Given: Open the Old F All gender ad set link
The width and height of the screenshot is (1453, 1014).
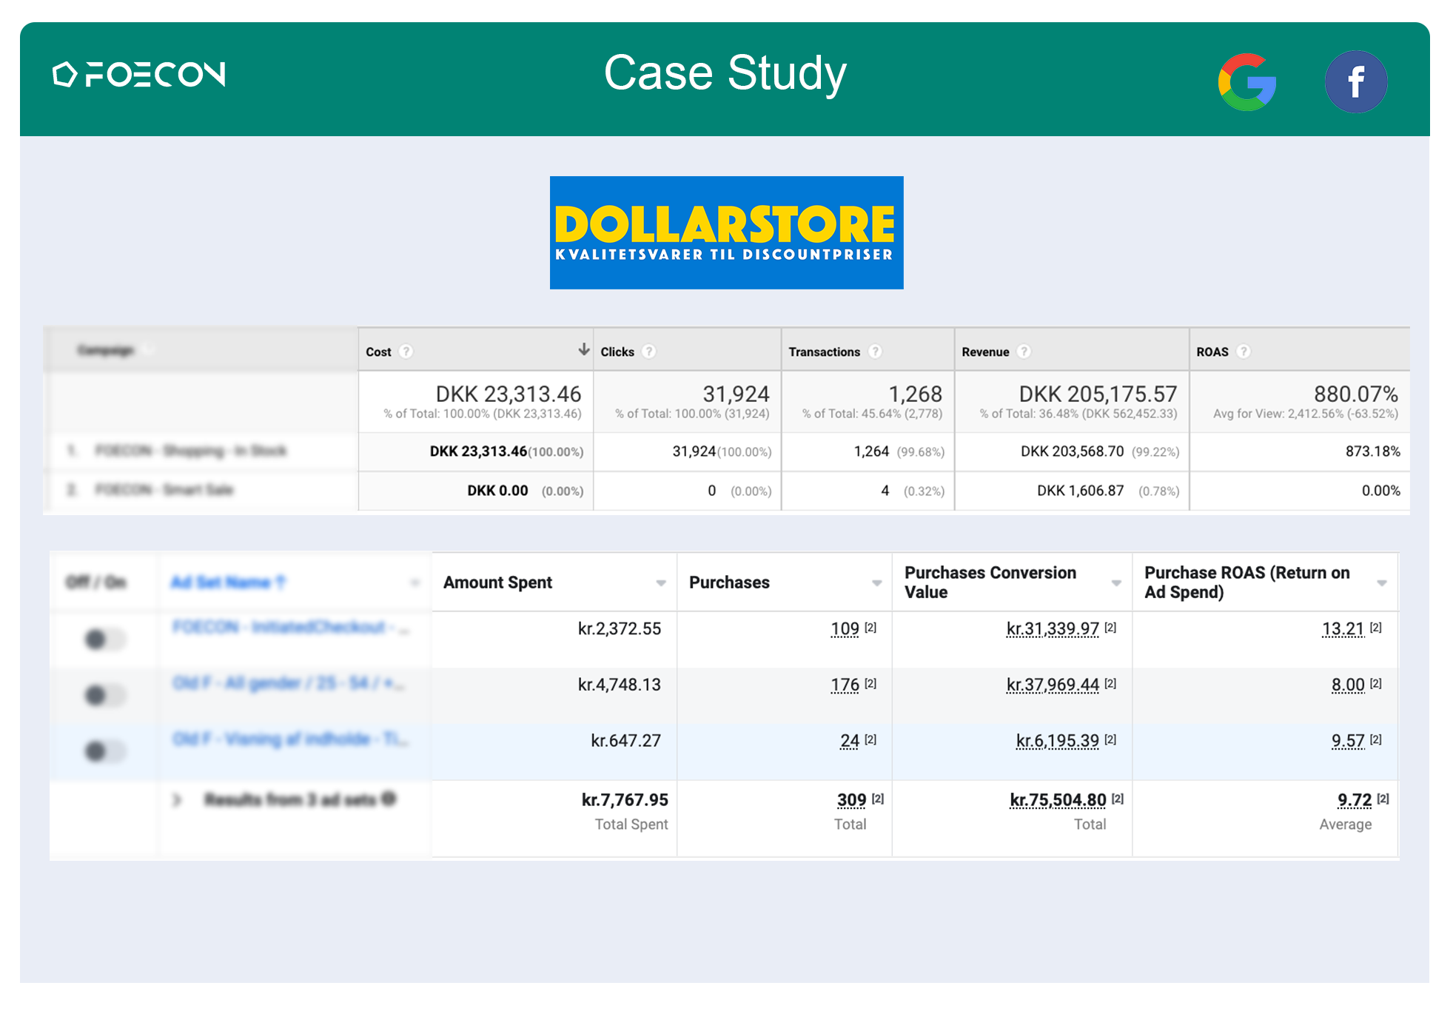Looking at the screenshot, I should 288,683.
